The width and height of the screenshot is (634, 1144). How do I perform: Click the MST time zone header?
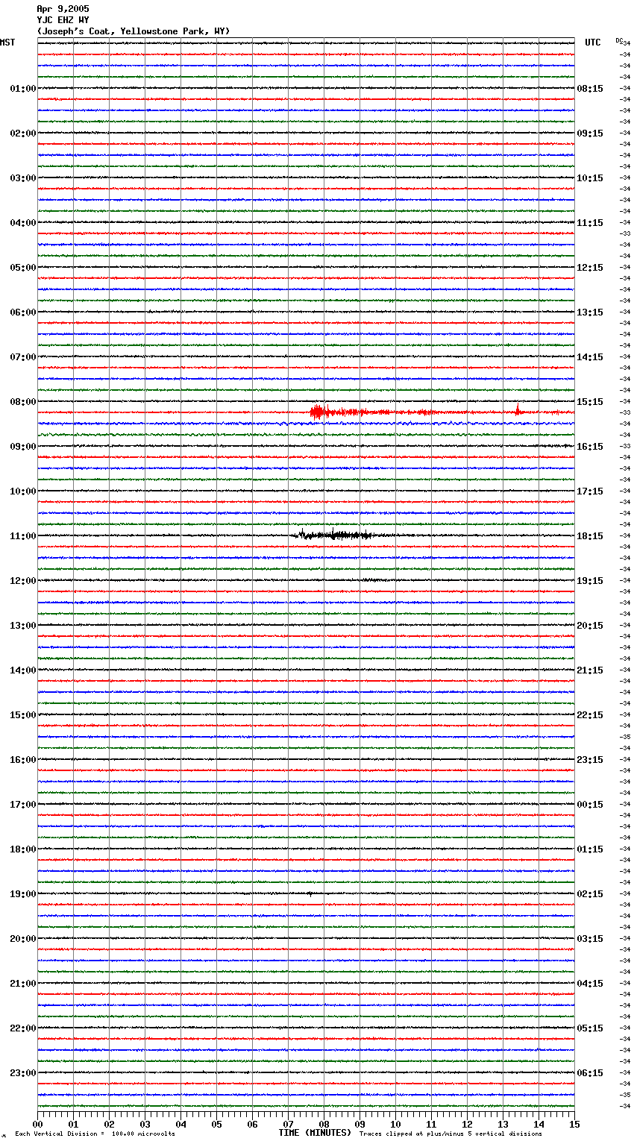[7, 43]
